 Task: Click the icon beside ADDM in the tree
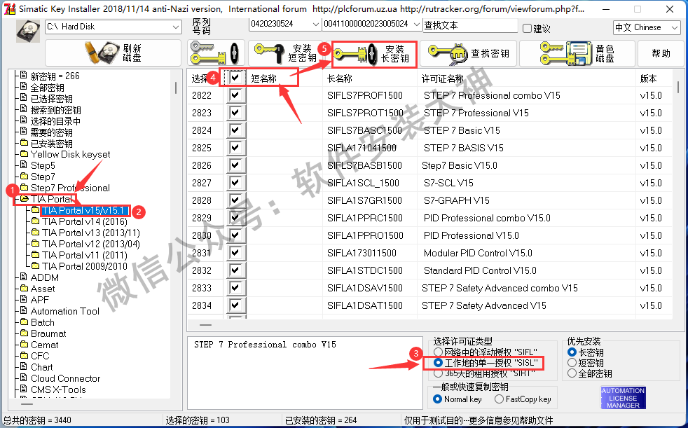(x=24, y=277)
